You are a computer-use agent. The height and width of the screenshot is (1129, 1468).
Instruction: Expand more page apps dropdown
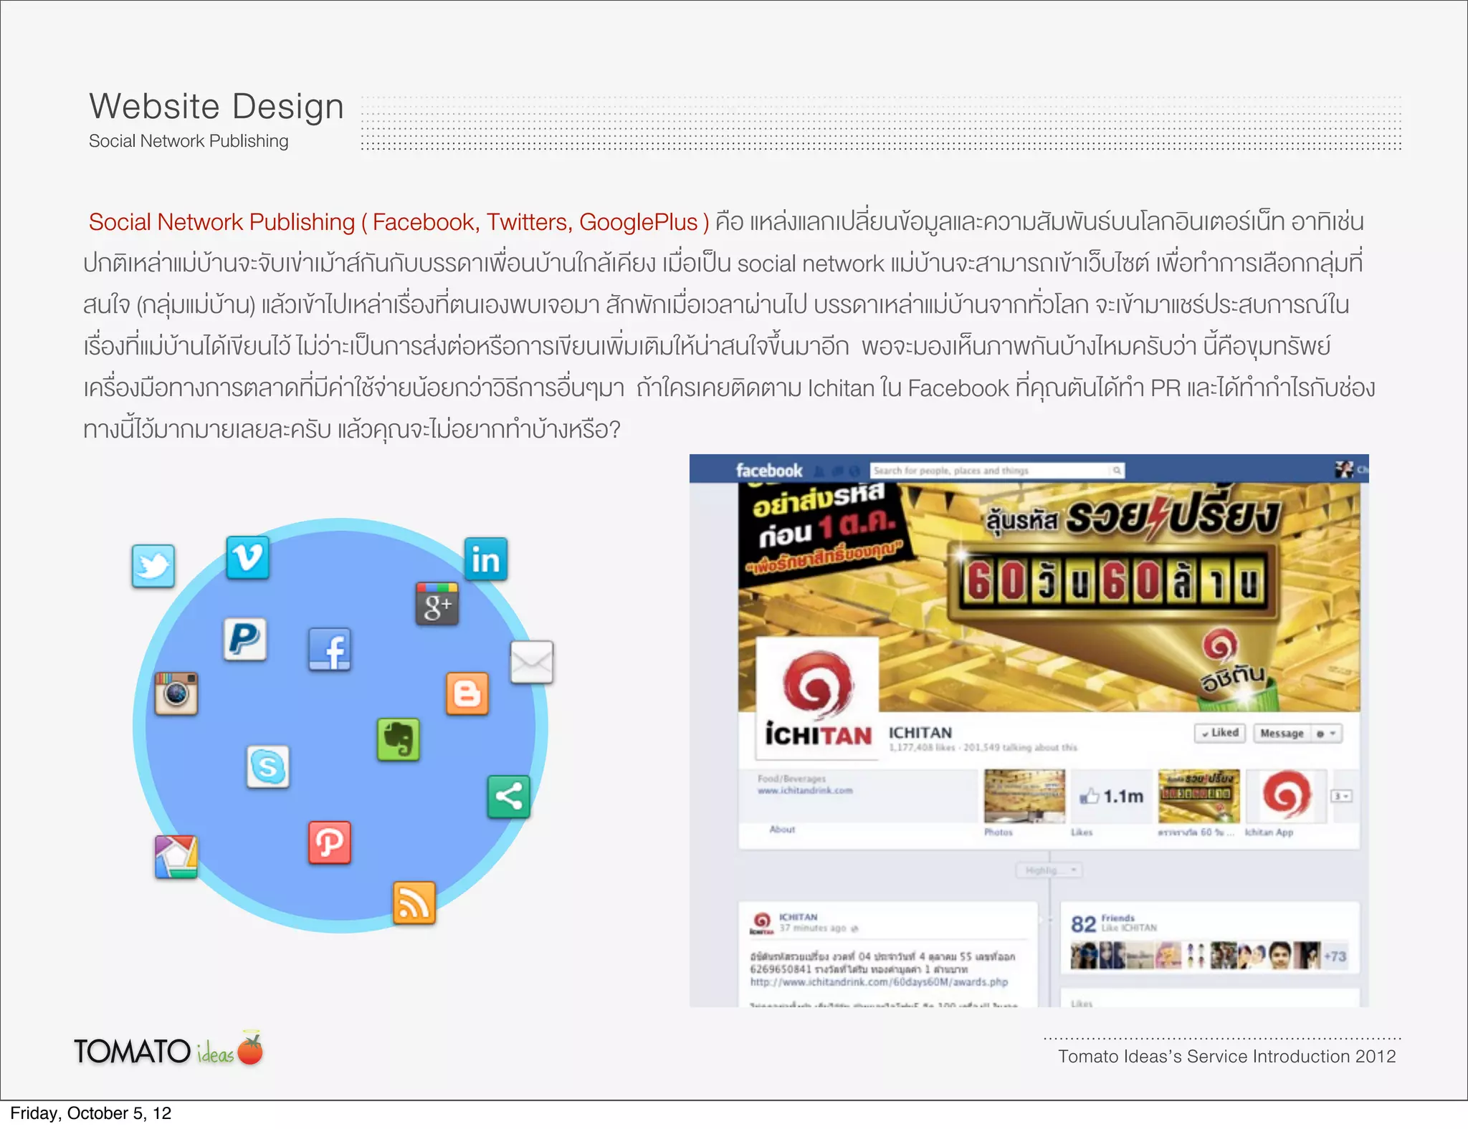1341,796
